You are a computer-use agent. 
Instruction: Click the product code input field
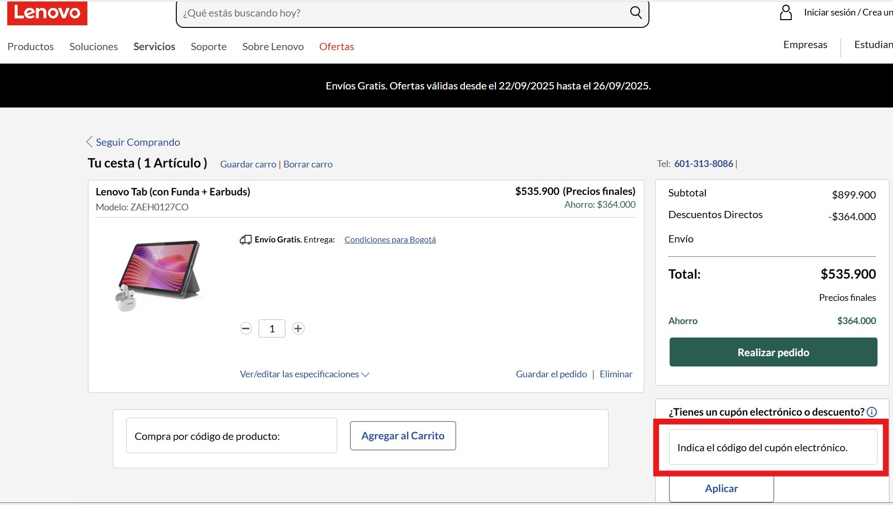(232, 436)
